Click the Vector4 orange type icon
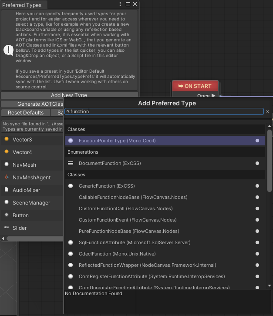 click(7, 151)
